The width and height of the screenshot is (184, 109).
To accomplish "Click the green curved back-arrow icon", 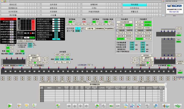I will coord(97,106).
